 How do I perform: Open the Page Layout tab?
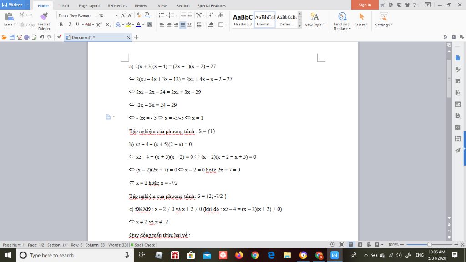tap(90, 5)
